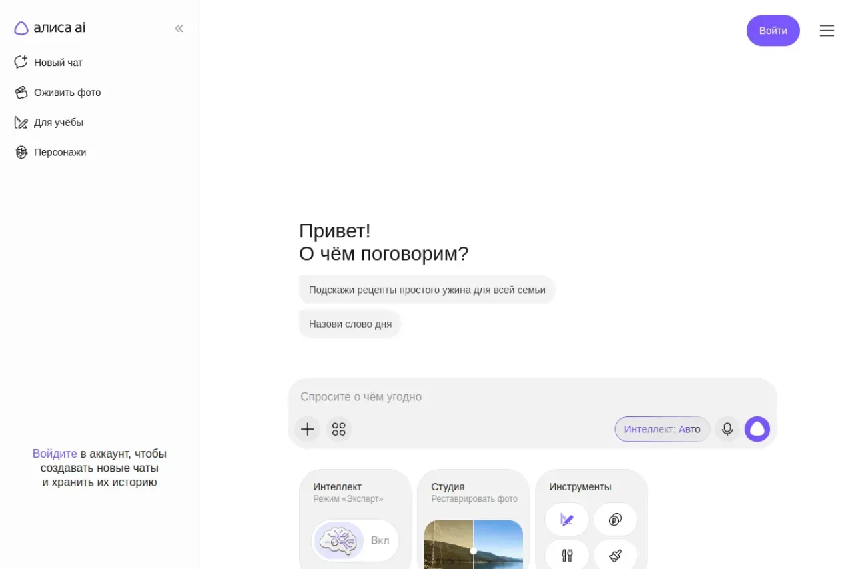Choose suggestion about simple dinner recipes
The height and width of the screenshot is (569, 854).
[x=427, y=290]
